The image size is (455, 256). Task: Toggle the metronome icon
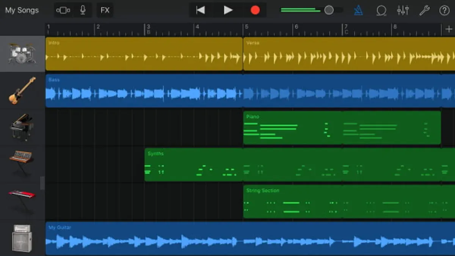(x=358, y=10)
